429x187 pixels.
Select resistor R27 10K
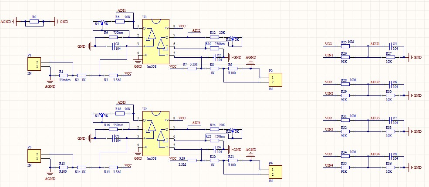(x=390, y=57)
